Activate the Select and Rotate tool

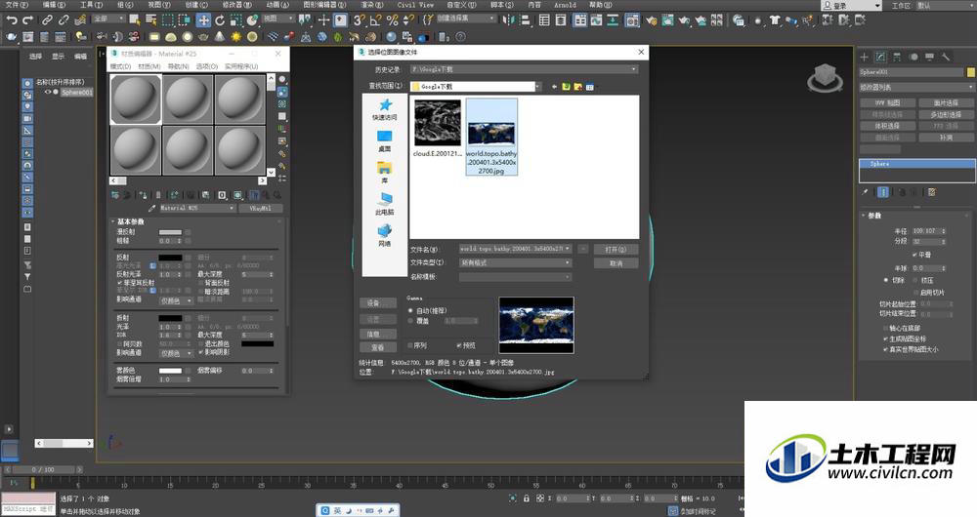[220, 20]
